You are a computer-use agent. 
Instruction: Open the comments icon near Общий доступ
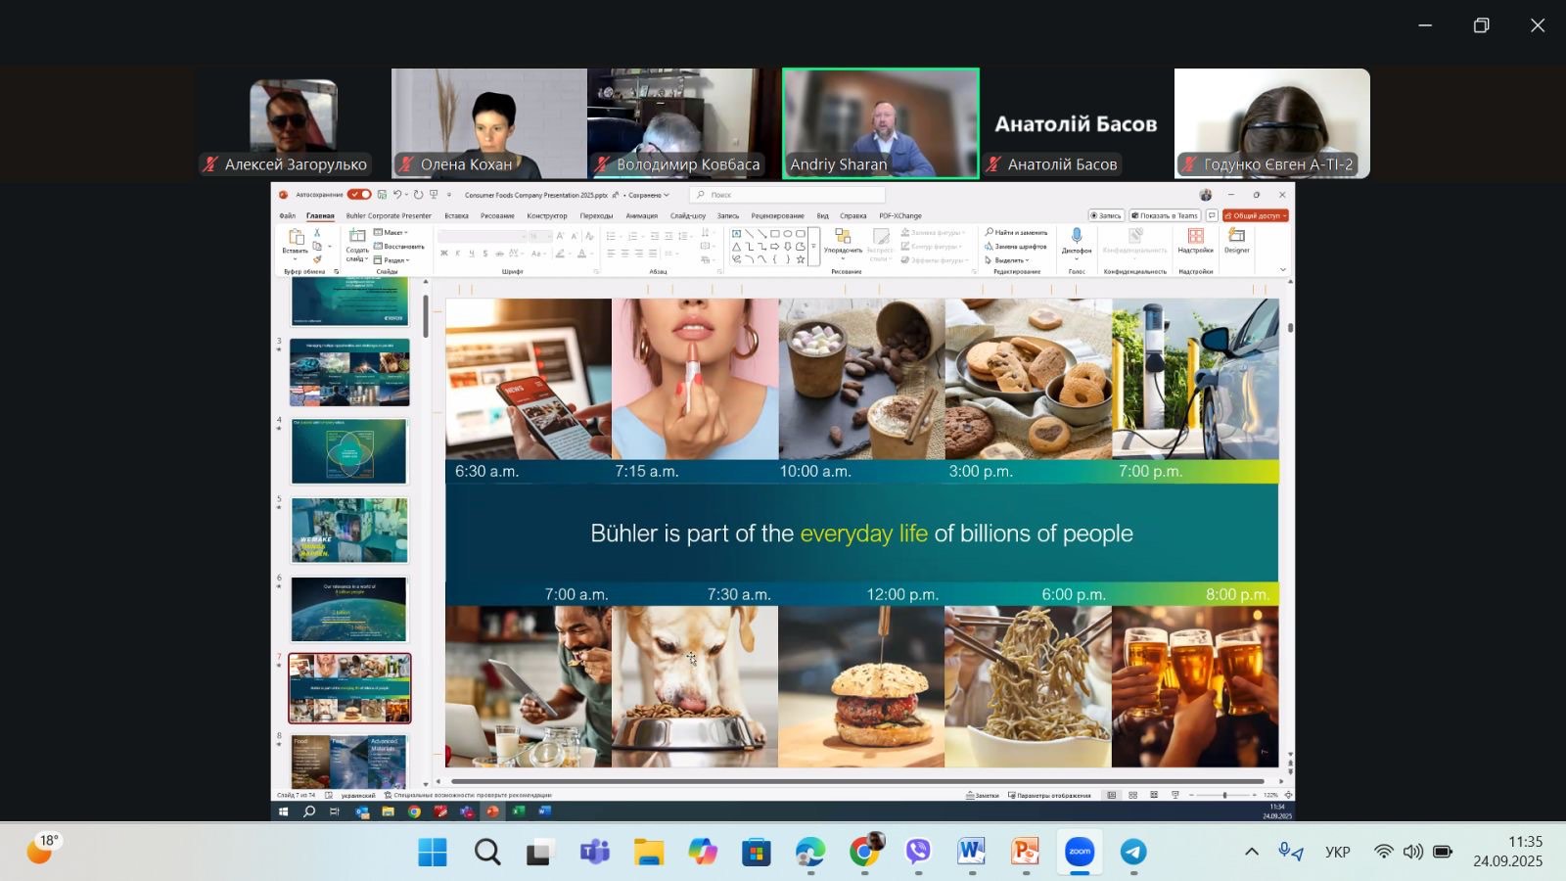1212,215
